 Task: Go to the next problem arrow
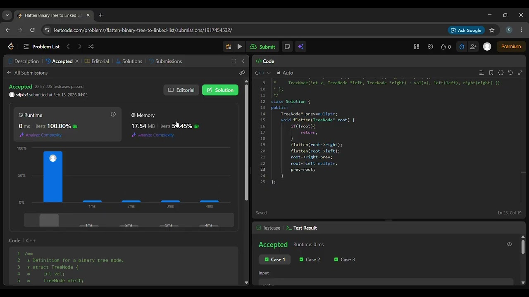(80, 47)
